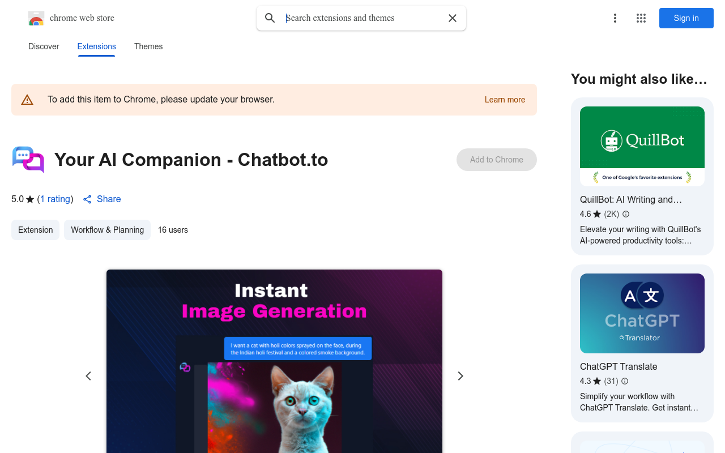This screenshot has height=453, width=725.
Task: Open the three-dot more options menu
Action: [x=615, y=18]
